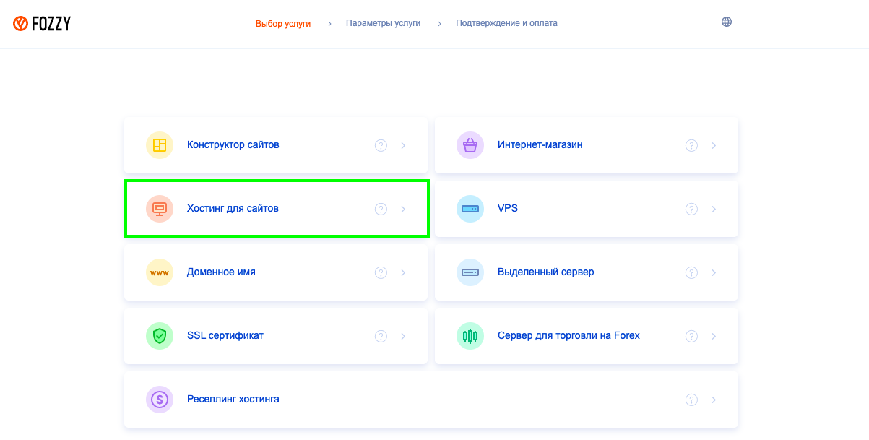Select the Хостинг для сайтов service
869x440 pixels.
276,209
